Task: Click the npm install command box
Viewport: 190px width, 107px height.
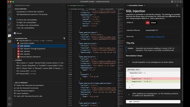Action: tap(153, 102)
